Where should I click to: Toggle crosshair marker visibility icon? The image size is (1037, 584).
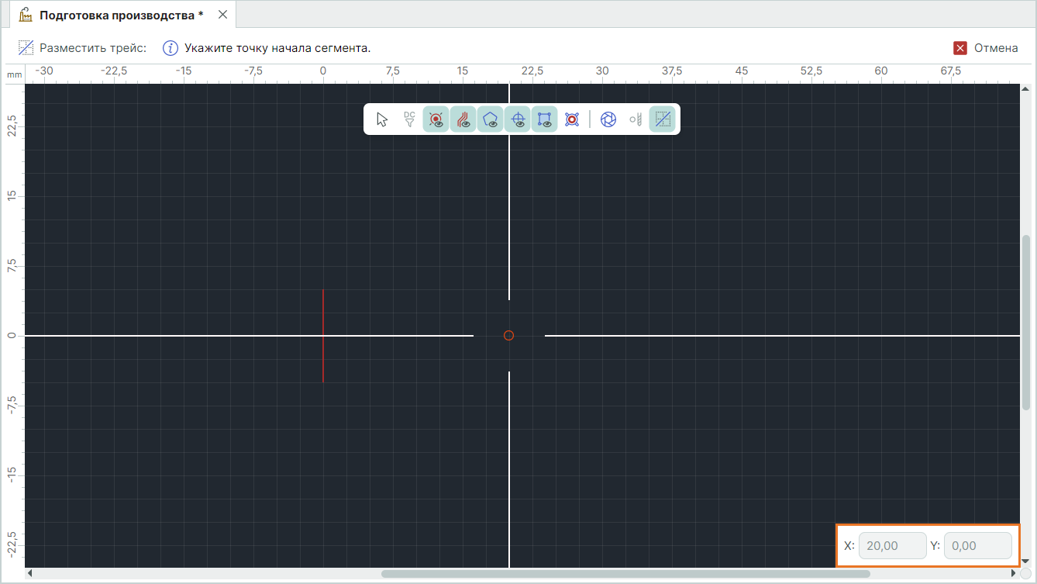pos(518,119)
